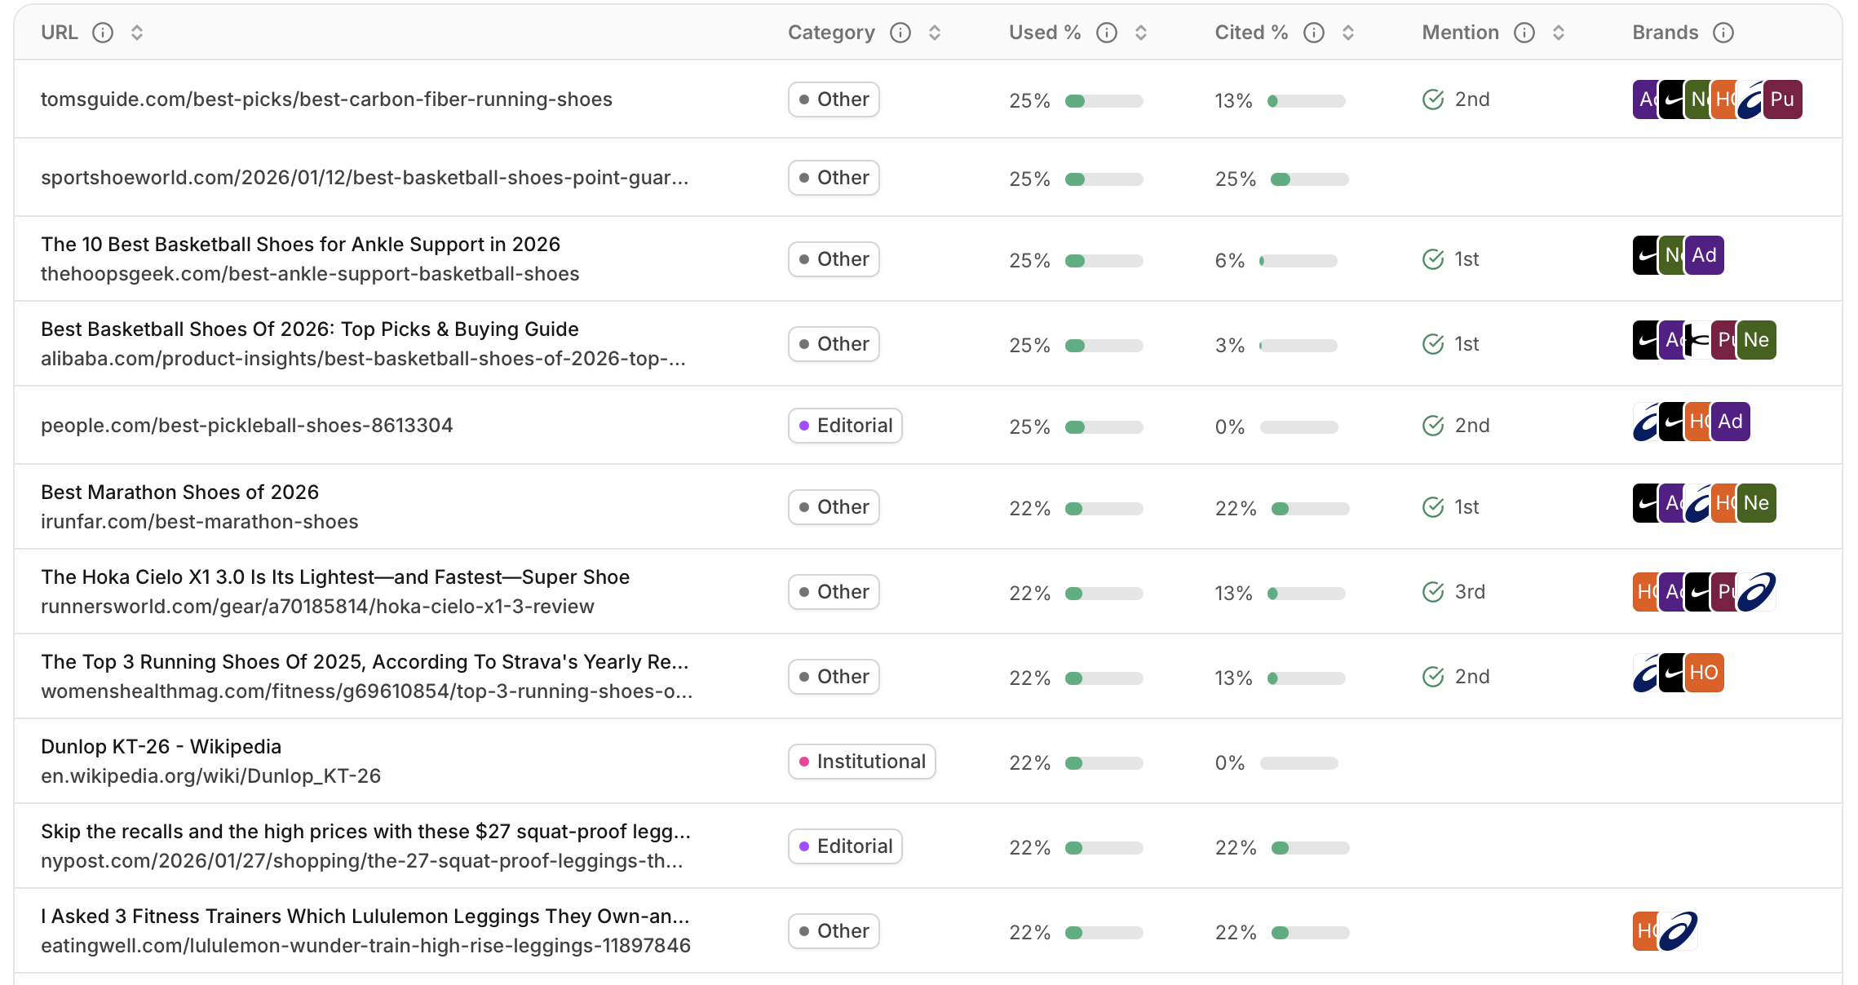1858x985 pixels.
Task: Click mention check icon in alibaba row
Action: point(1433,344)
